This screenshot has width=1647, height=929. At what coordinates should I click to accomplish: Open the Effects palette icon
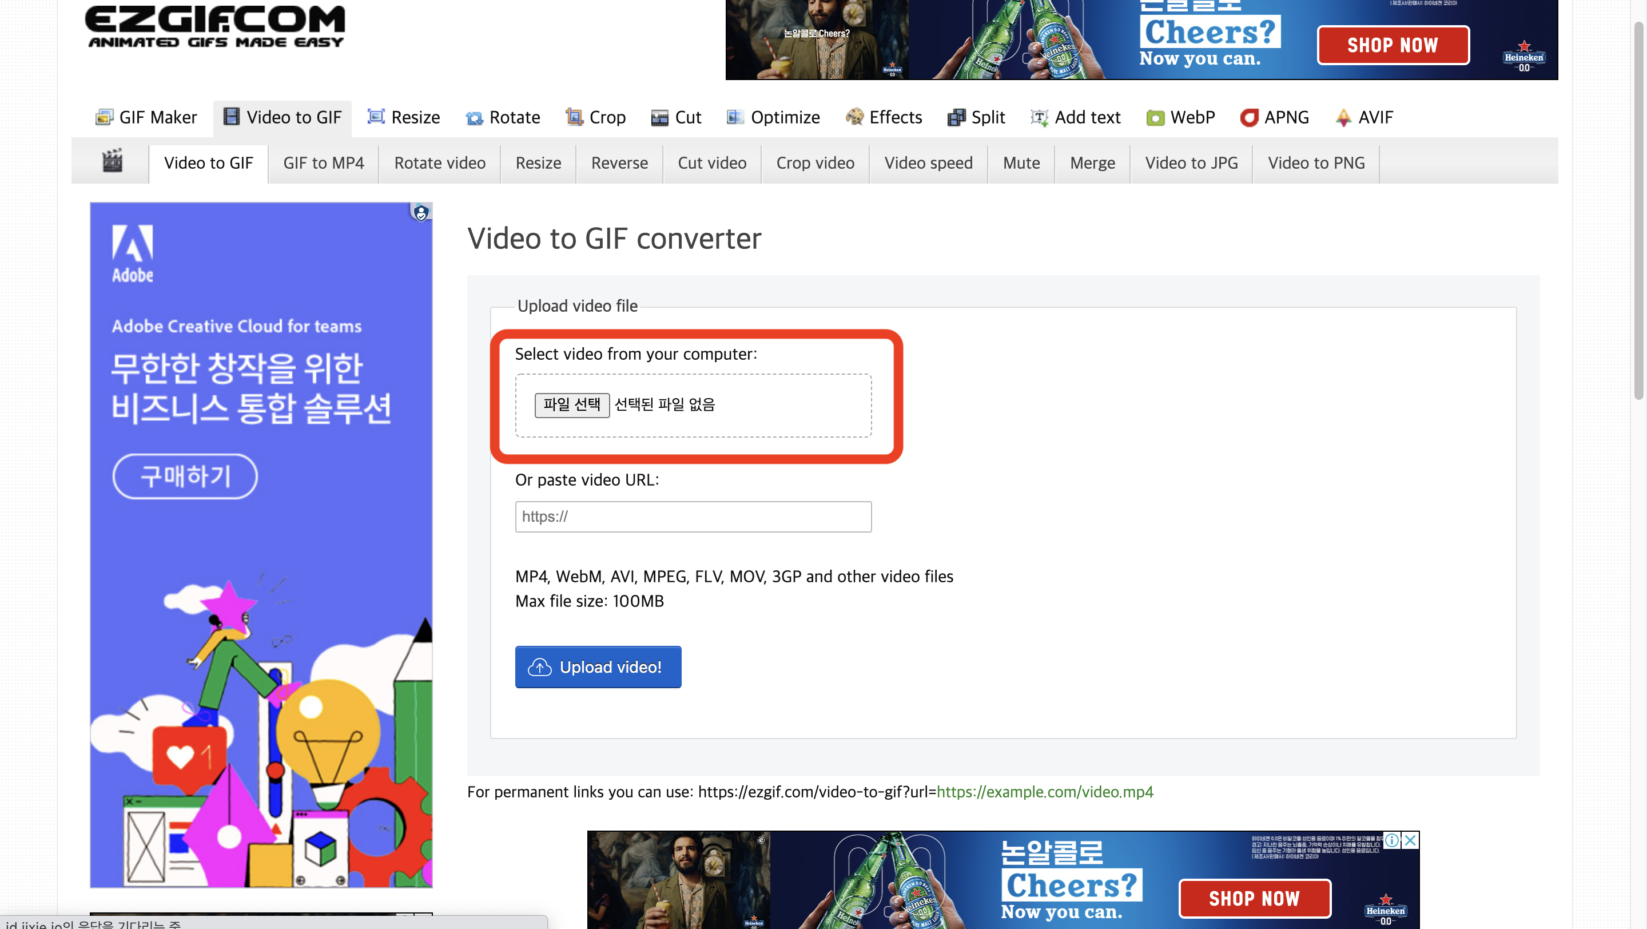coord(854,117)
